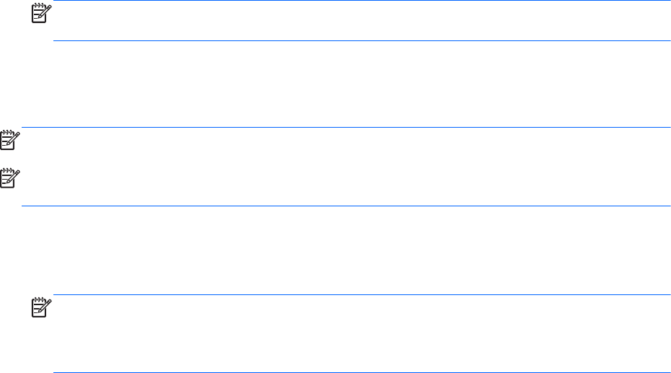Select the second note icon at left margin

pyautogui.click(x=11, y=139)
